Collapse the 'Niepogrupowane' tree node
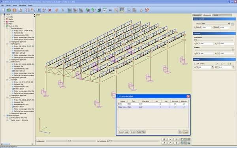This screenshot has width=237, height=148. point(7,28)
